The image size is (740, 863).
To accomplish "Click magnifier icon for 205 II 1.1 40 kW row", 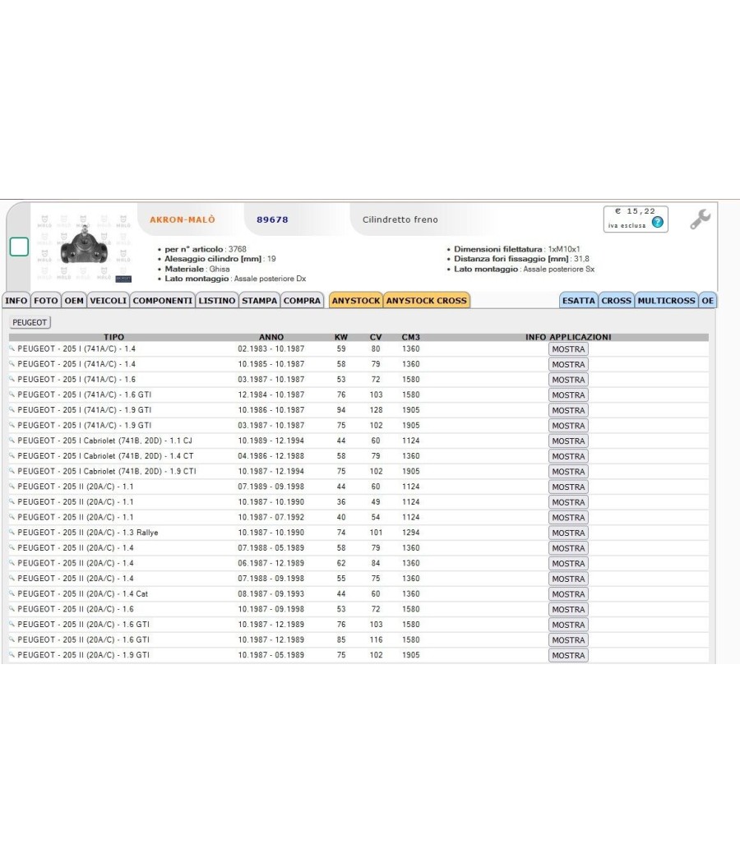I will (12, 517).
